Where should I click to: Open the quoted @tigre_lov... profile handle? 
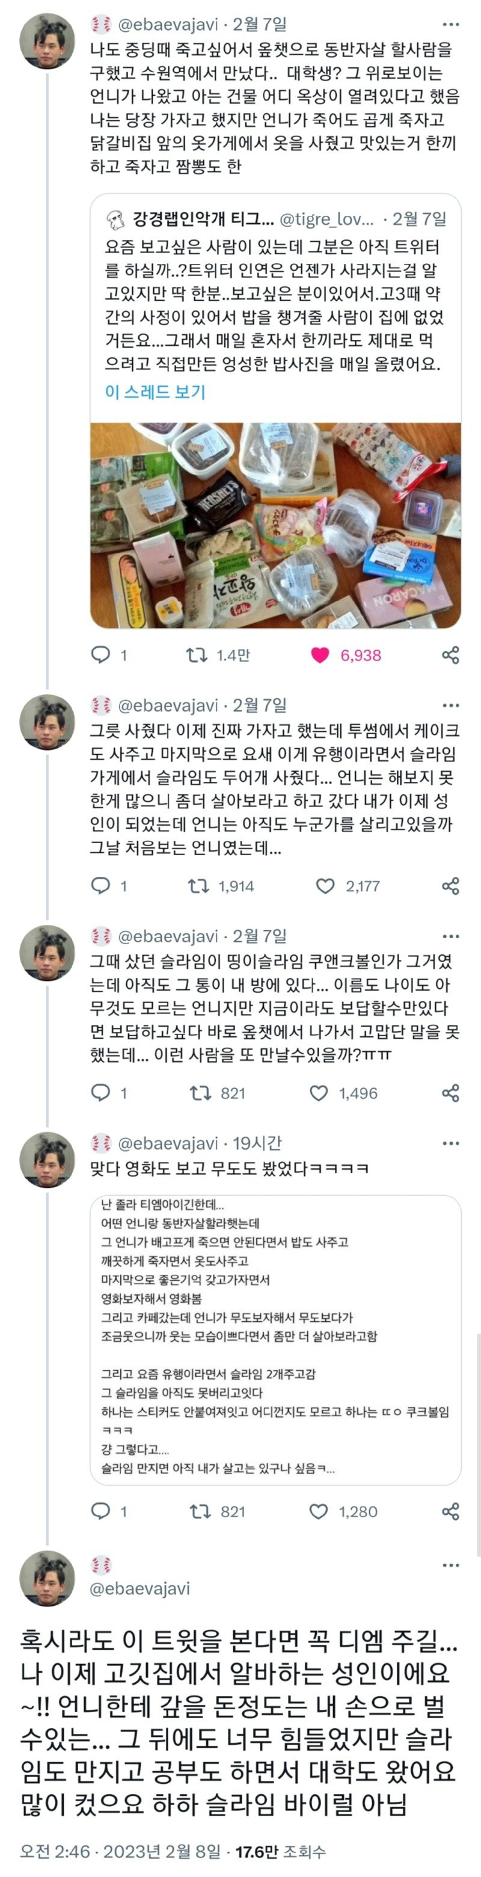326,218
